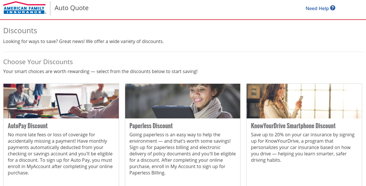Click the Need Help question mark icon
366x186 pixels.
[x=333, y=8]
